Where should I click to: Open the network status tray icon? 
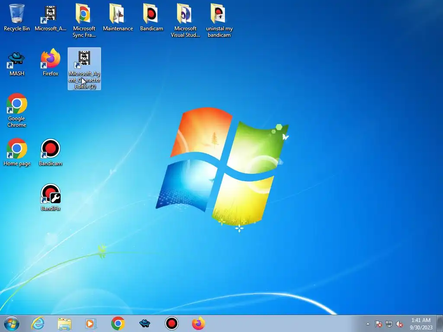click(389, 324)
